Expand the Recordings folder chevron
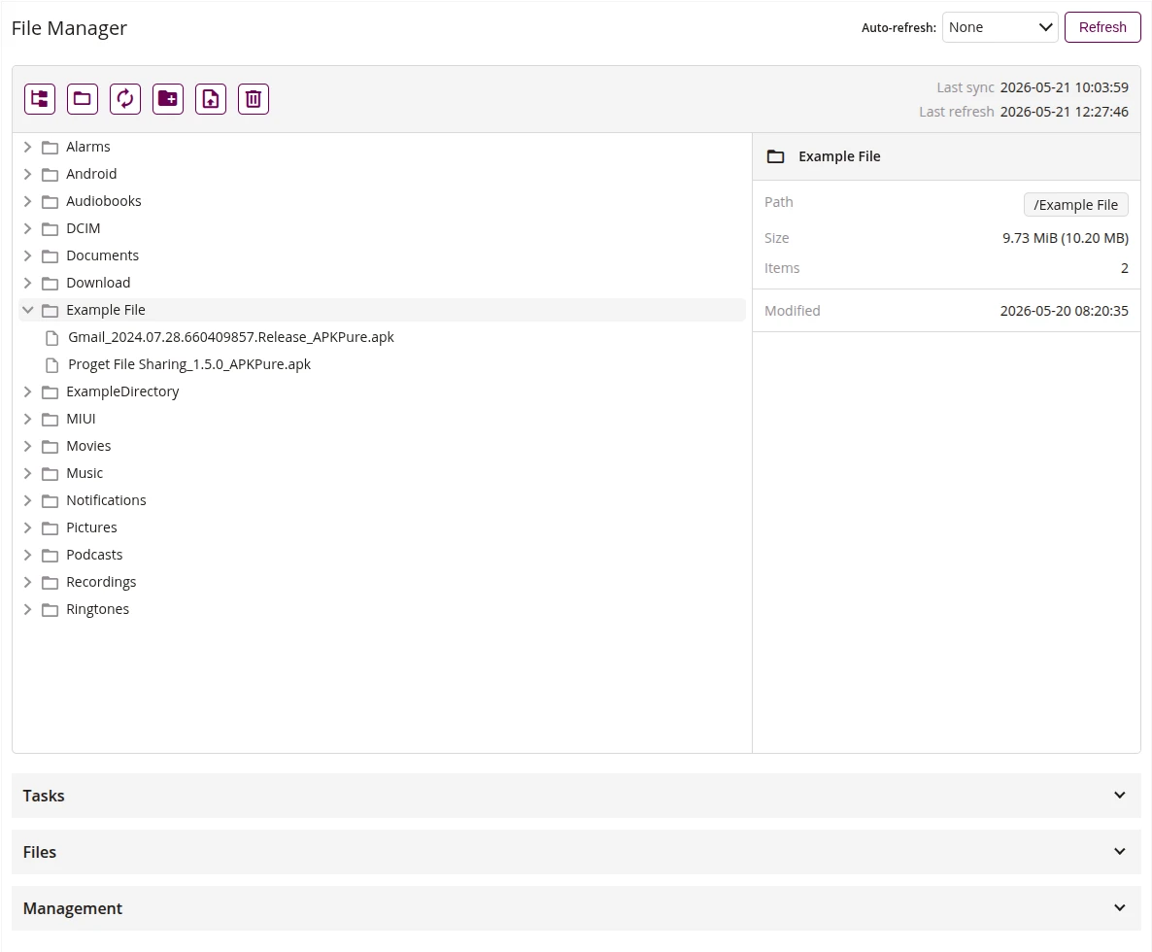This screenshot has height=952, width=1152. 28,582
